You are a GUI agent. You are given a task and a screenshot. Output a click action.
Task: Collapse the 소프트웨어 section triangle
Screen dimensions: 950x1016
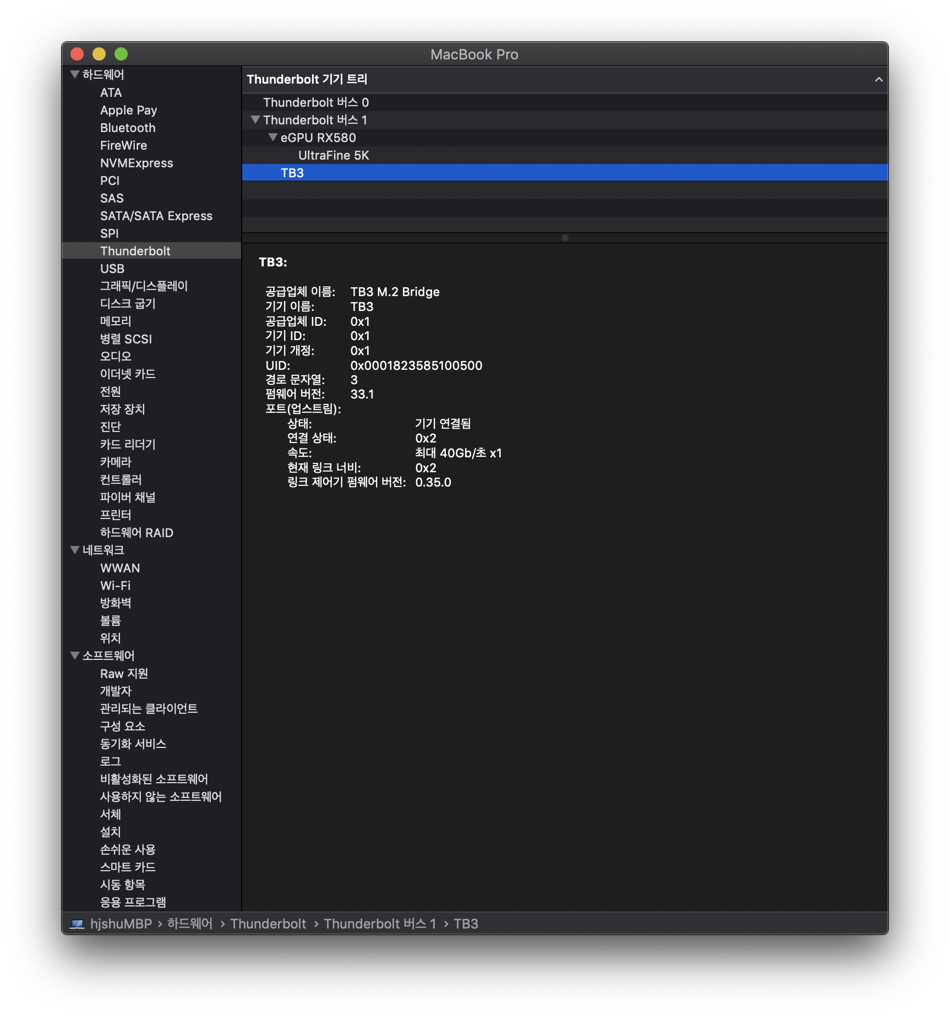click(75, 656)
